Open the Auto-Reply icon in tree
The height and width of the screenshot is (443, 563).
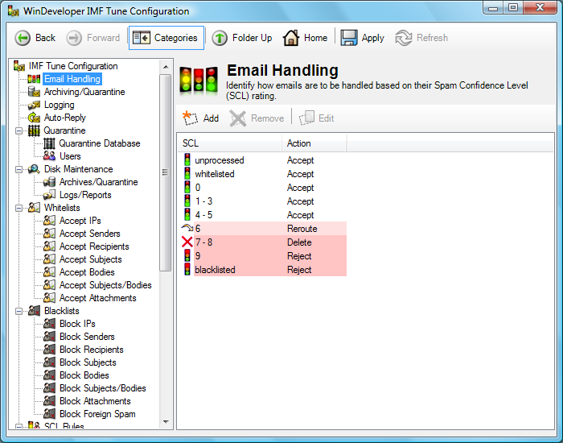click(x=34, y=118)
